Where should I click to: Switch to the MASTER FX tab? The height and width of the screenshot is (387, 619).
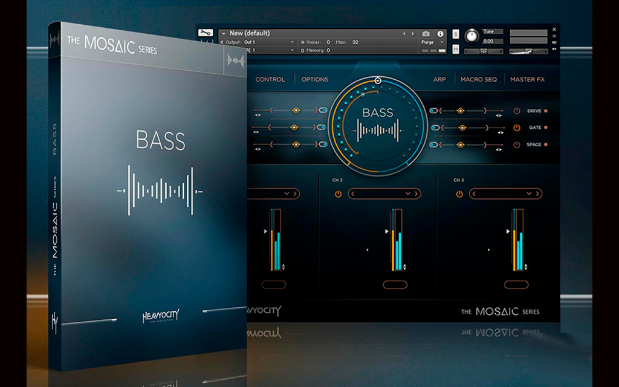pyautogui.click(x=527, y=79)
